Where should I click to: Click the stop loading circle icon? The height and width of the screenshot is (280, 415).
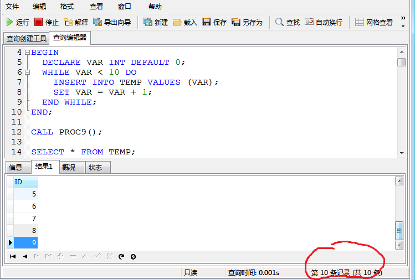coord(133,256)
